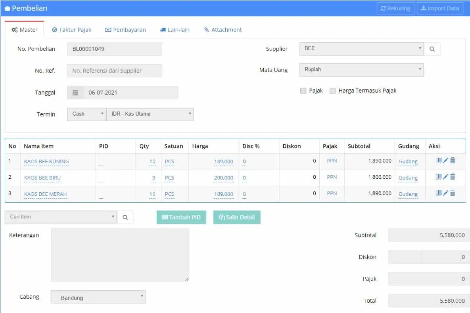Click Harga 189,000 in KAOS BEE MERAH row
This screenshot has height=313, width=470.
click(x=224, y=194)
